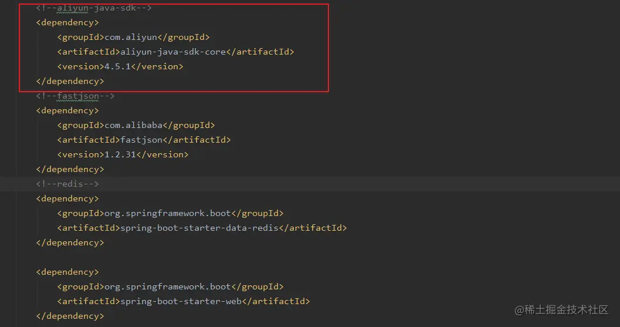Click the <!--fastjson--> comment line

coord(75,96)
